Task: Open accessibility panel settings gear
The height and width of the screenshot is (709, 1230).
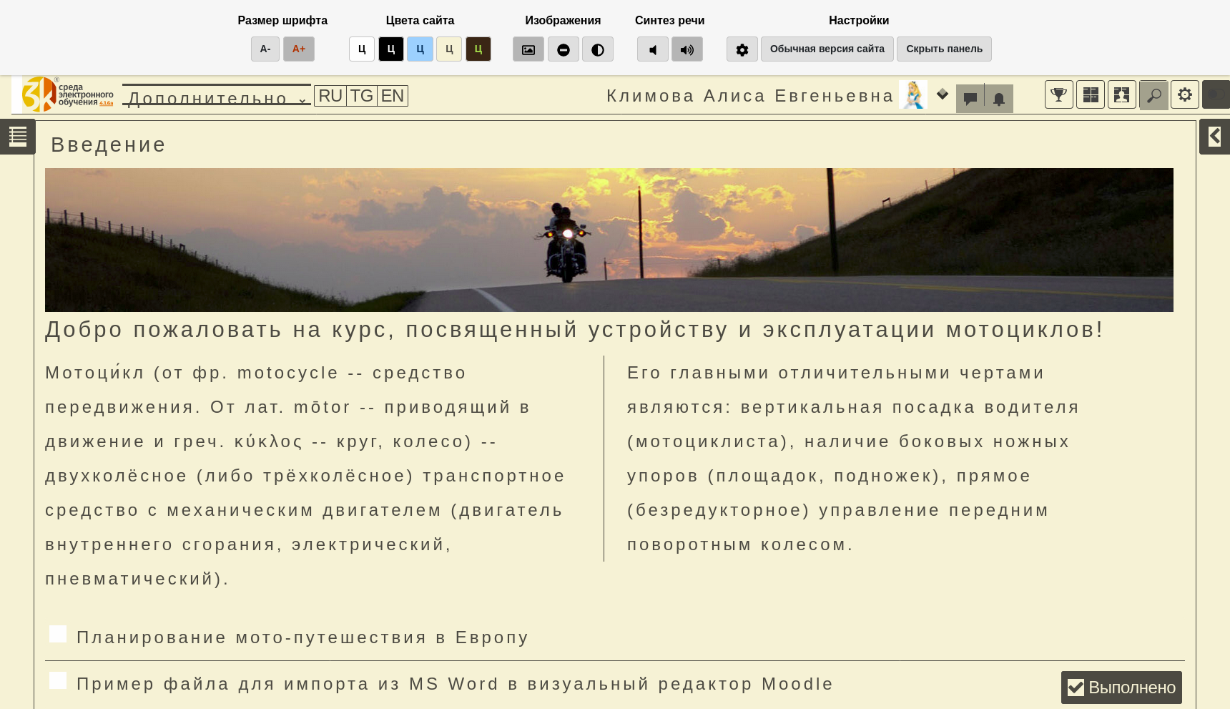Action: 742,49
